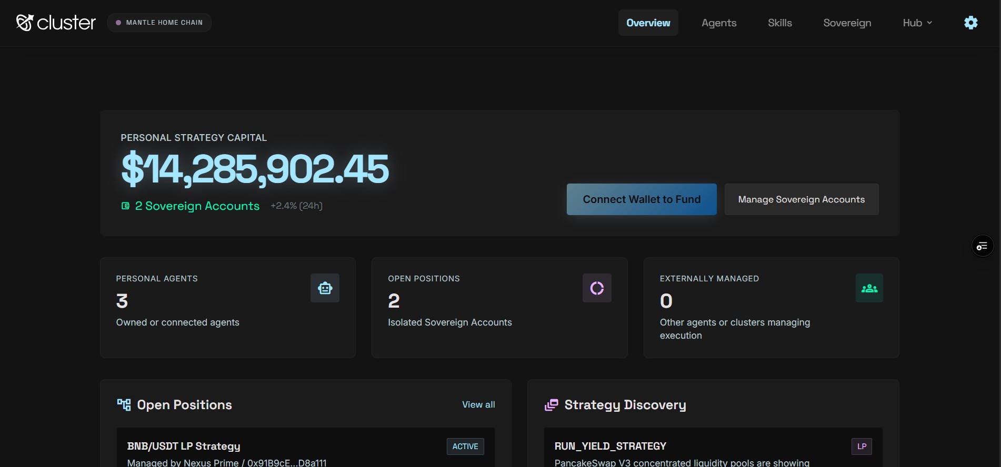The image size is (1001, 467).
Task: Click the Personal Strategy Capital label
Action: point(194,138)
